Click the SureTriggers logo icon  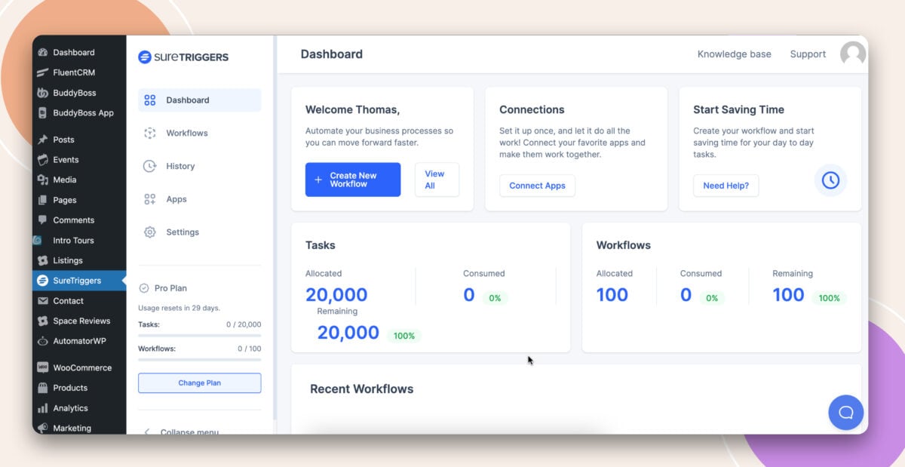[145, 57]
